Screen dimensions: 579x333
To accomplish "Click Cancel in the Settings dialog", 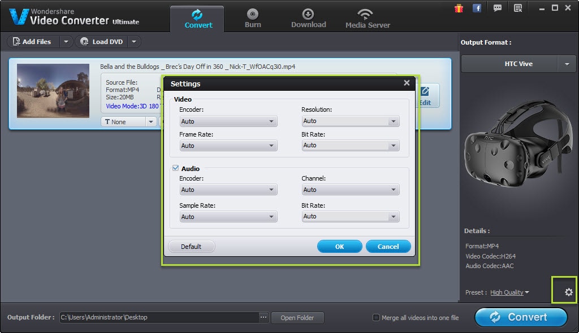I will coord(388,246).
